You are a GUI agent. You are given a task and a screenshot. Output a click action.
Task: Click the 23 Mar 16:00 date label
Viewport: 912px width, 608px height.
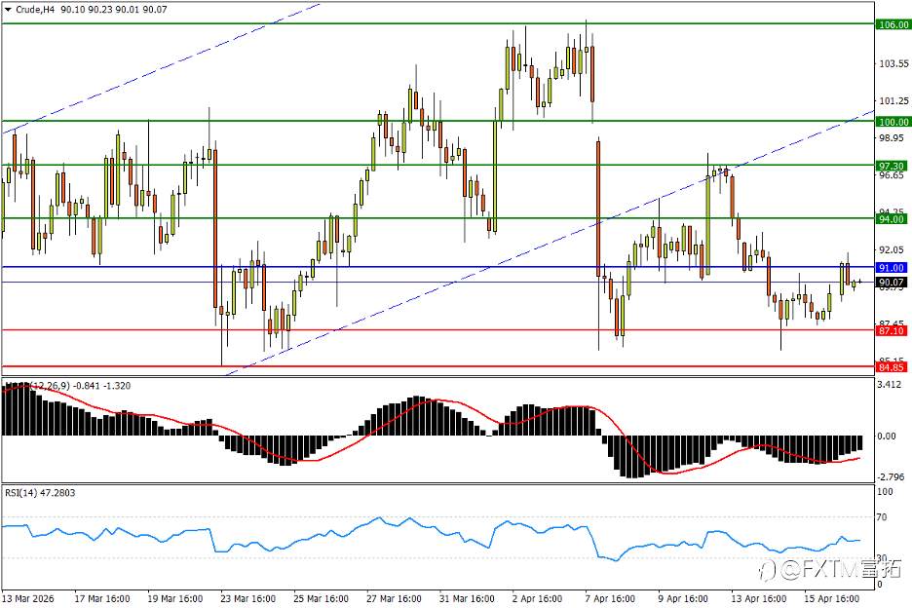coord(247,598)
